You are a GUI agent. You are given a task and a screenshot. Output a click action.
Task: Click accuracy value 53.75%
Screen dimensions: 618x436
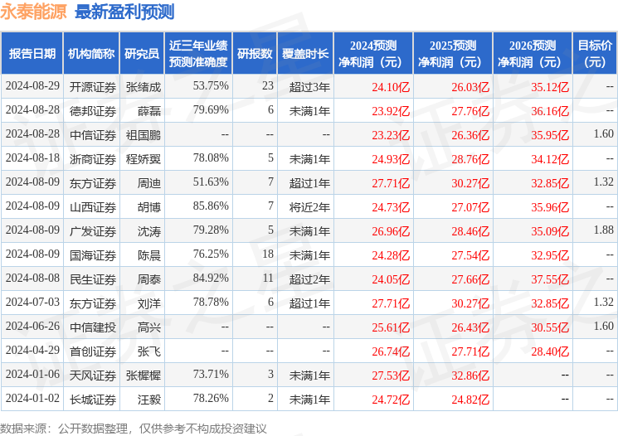pos(211,86)
